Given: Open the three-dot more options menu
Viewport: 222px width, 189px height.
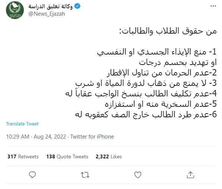Looking at the screenshot, I should pyautogui.click(x=213, y=6).
